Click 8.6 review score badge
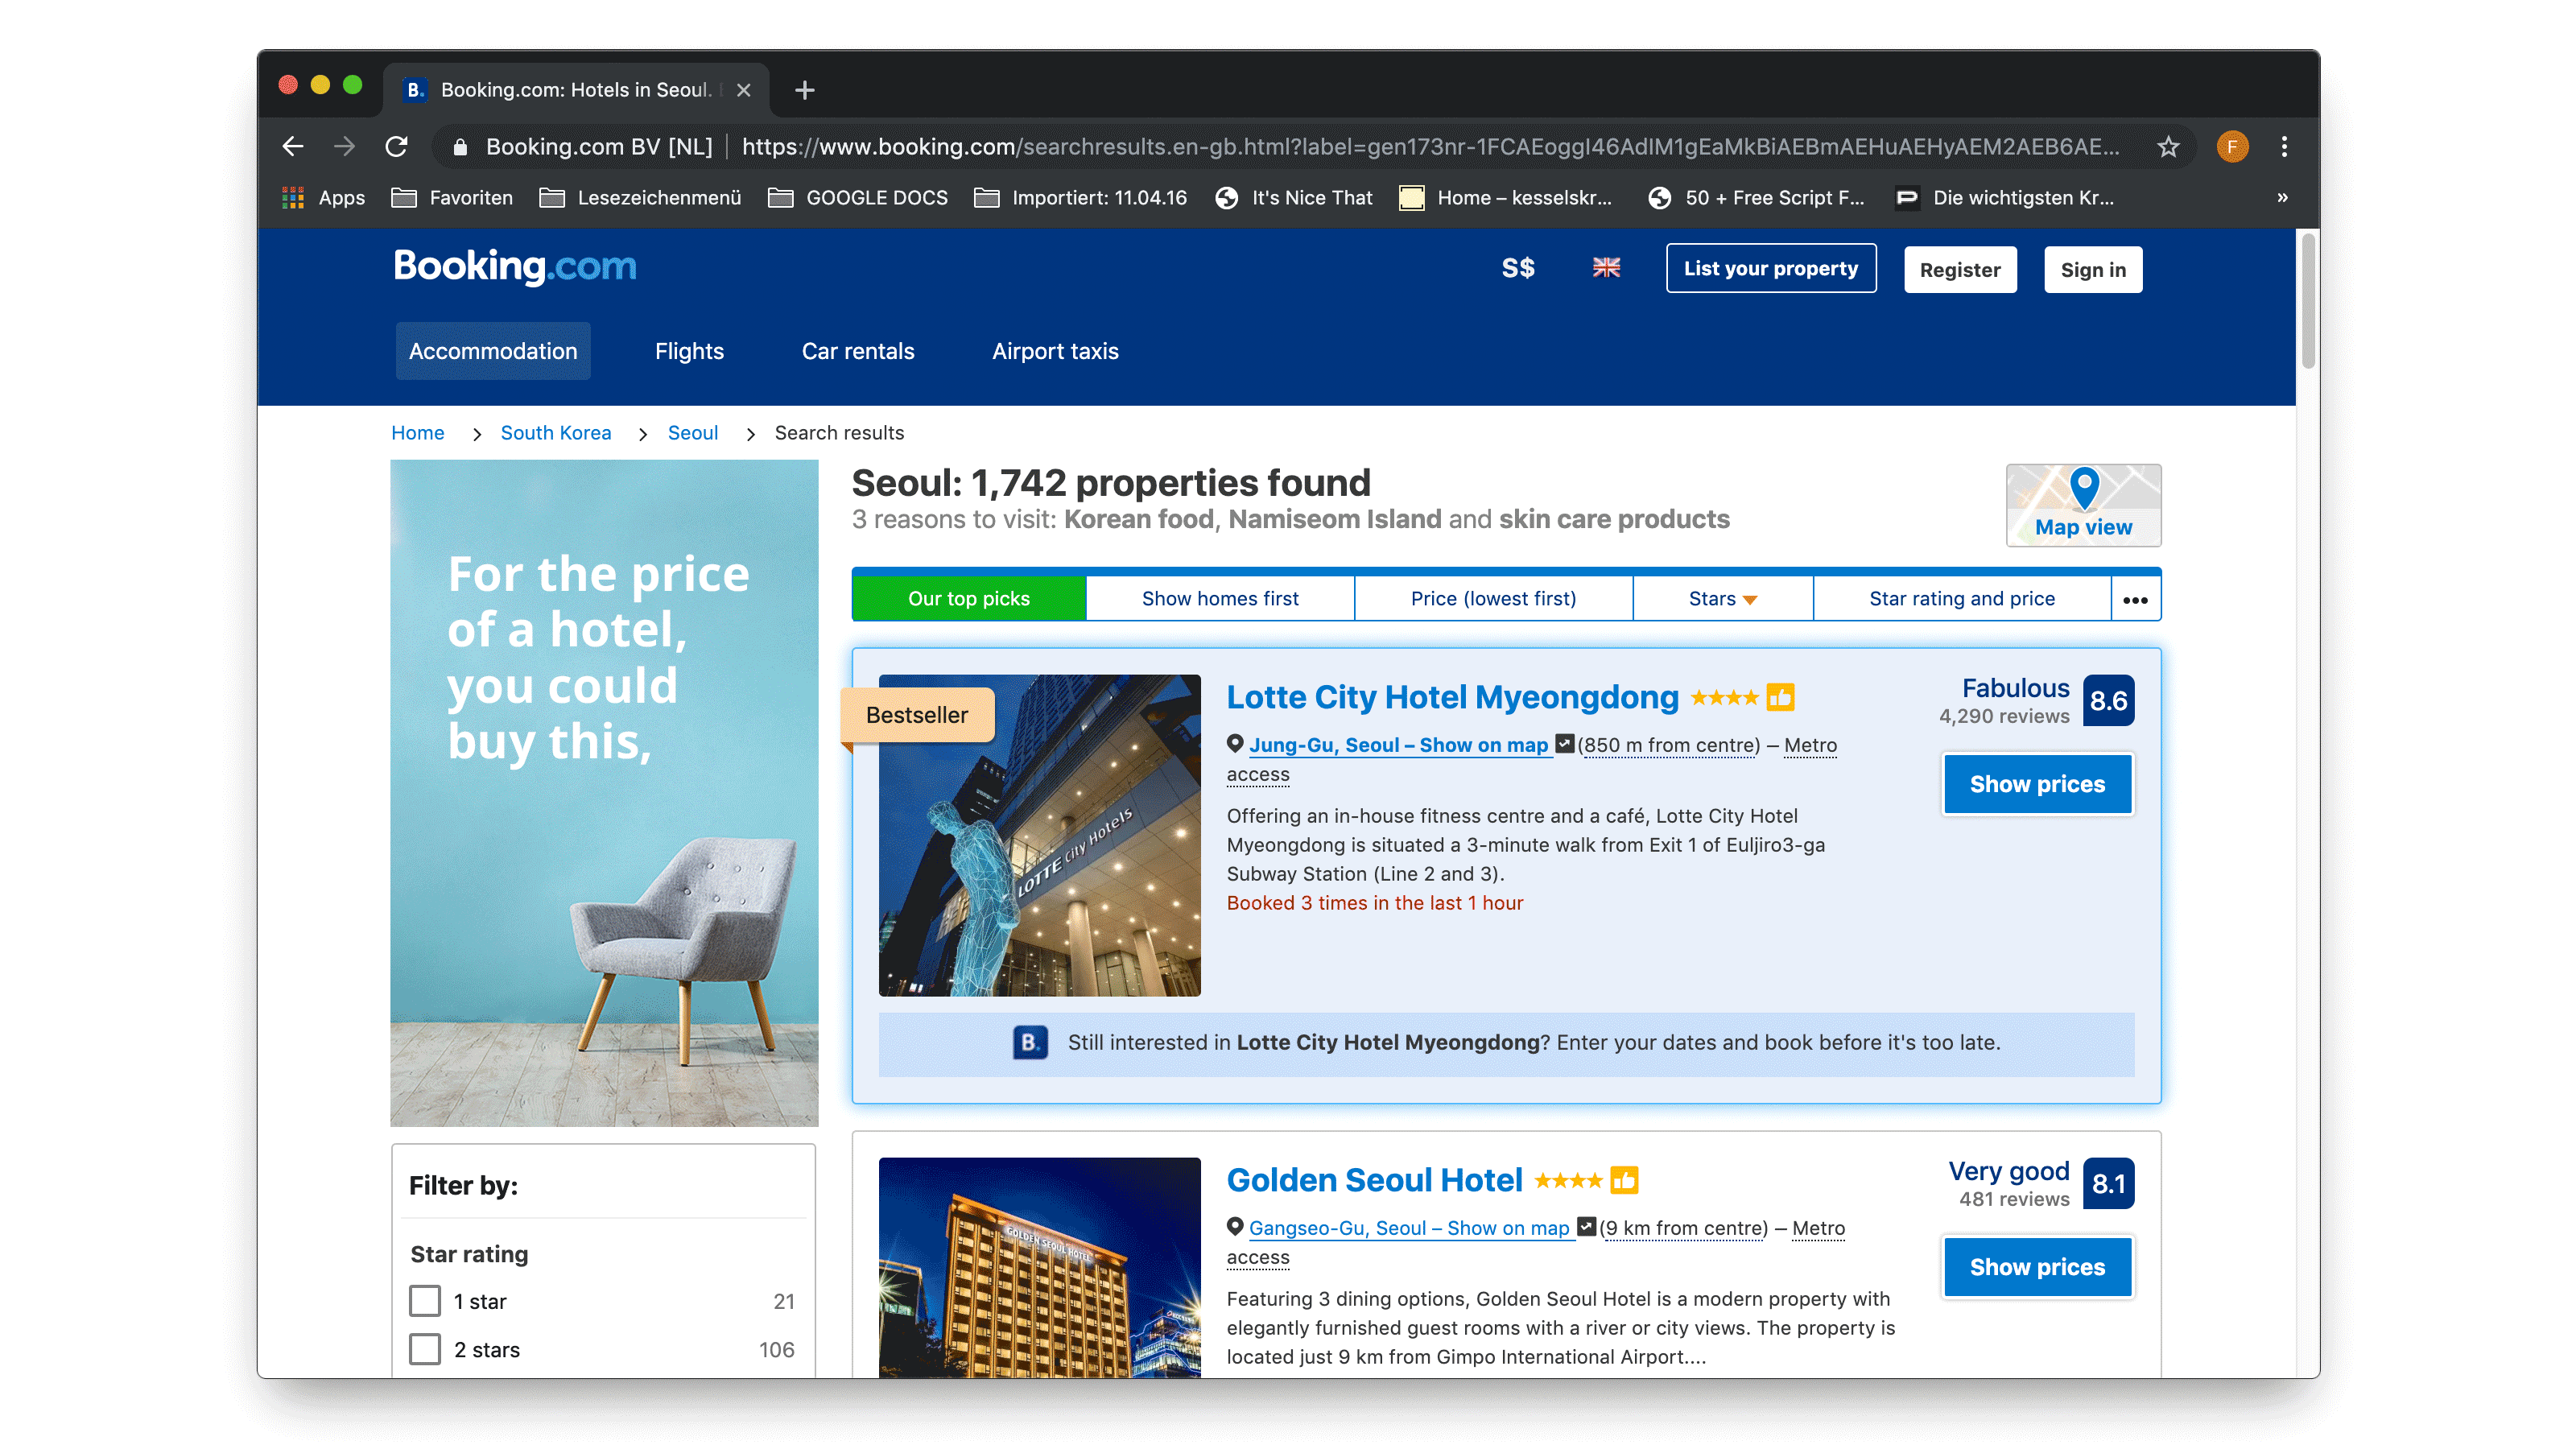 pyautogui.click(x=2109, y=700)
